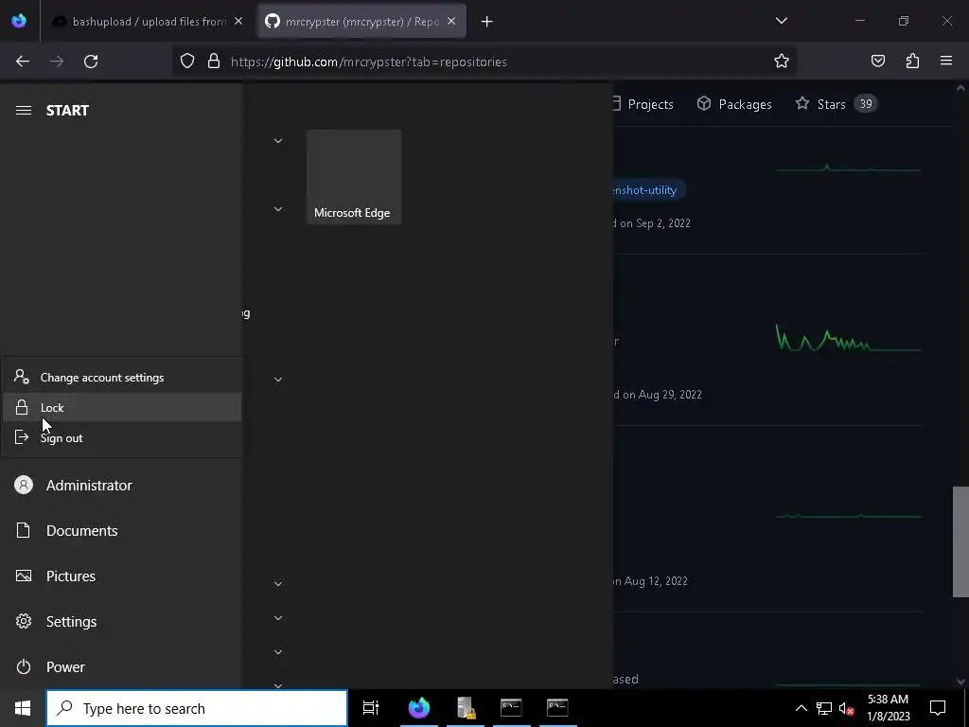Expand the first app list chevron
Screen dimensions: 969x727
pos(278,141)
